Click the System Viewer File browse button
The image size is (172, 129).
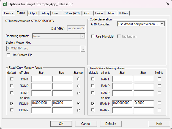click(83, 48)
